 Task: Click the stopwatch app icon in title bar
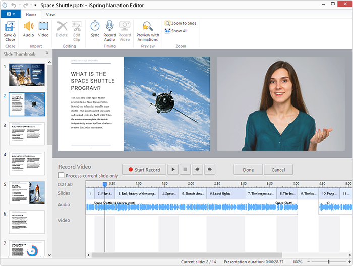point(5,5)
